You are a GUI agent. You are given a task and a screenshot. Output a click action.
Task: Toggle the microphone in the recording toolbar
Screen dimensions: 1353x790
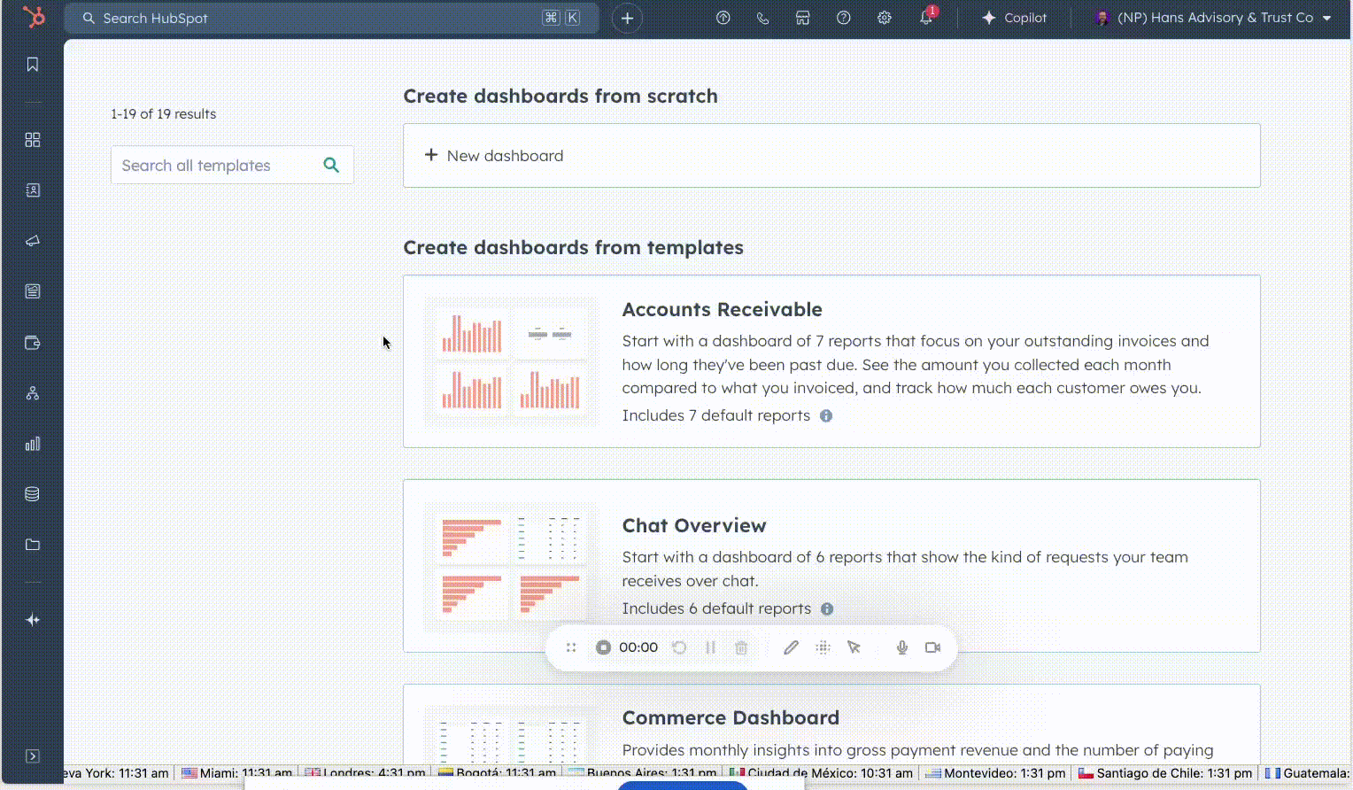[x=901, y=647]
